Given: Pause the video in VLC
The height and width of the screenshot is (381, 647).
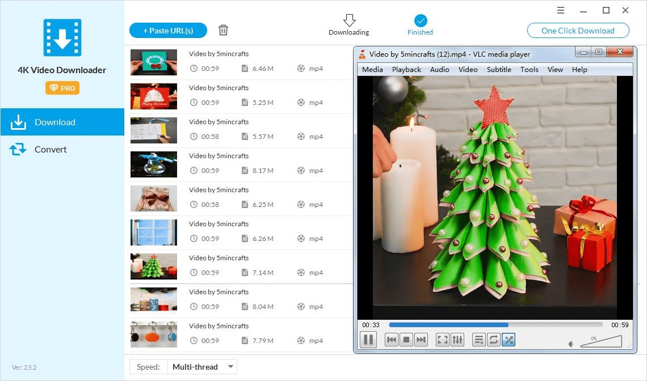Looking at the screenshot, I should coord(368,338).
